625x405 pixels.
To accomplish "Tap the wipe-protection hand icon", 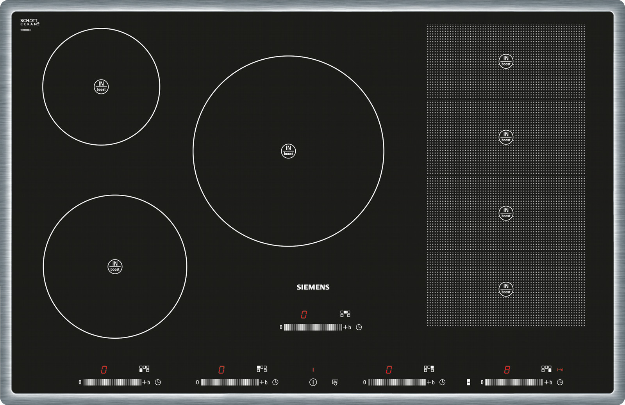I will click(335, 382).
